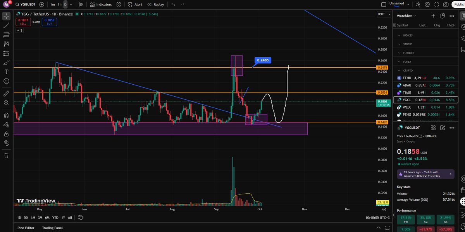
Task: Select the crosshair cursor tool
Action: [6, 16]
